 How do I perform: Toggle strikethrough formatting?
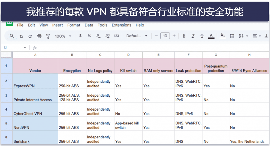pyautogui.click(x=202, y=36)
